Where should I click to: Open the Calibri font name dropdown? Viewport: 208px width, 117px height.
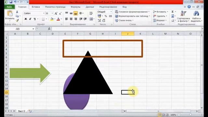click(x=44, y=13)
